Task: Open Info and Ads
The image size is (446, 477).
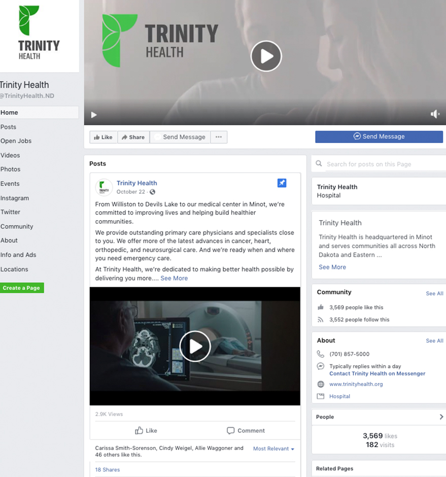Action: point(18,255)
